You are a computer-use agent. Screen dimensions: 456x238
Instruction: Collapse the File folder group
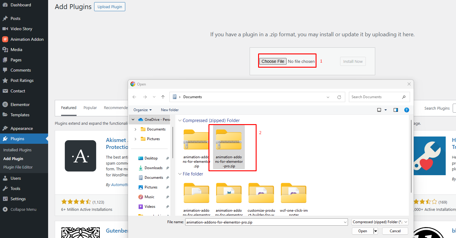(180, 174)
